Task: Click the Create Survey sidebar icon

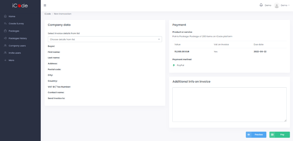Action: 5,24
